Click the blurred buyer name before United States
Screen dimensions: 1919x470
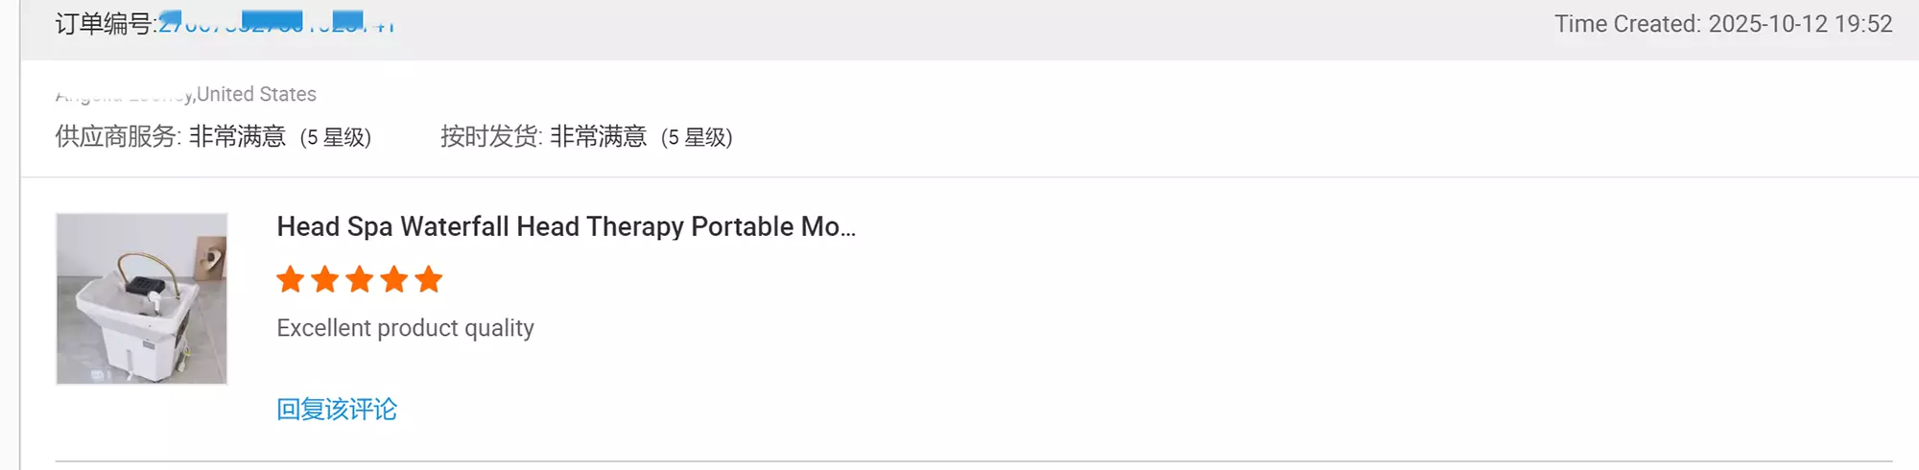[123, 95]
